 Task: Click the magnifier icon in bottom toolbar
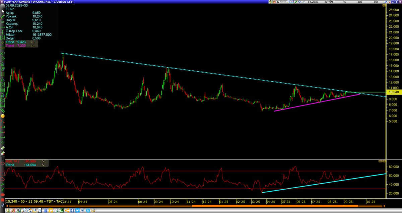(24, 210)
